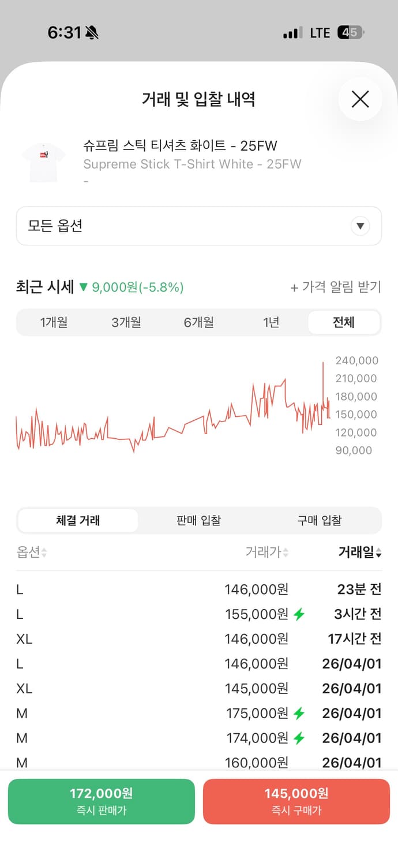Image resolution: width=398 pixels, height=866 pixels.
Task: Tap the green 즉시 판매가 button
Action: pos(102,801)
